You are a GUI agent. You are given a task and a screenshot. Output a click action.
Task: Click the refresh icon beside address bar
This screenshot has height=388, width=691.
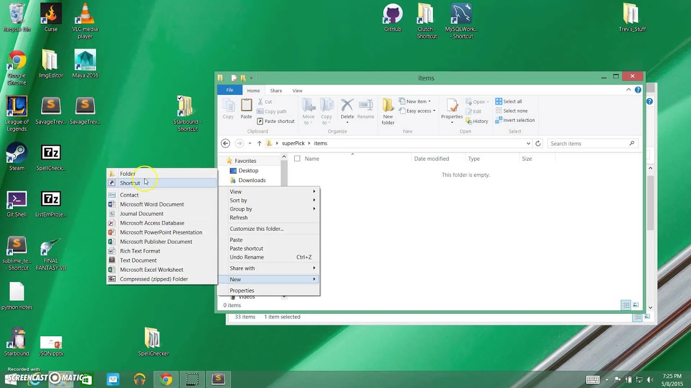538,143
